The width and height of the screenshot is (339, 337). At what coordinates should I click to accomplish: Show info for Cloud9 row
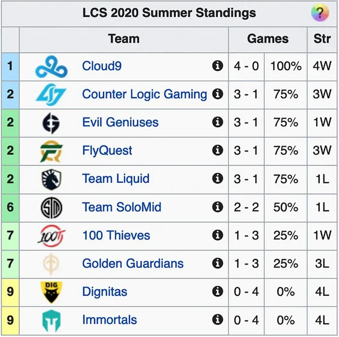pos(217,66)
